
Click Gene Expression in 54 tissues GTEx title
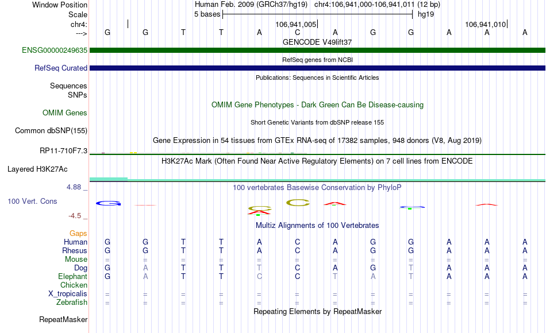317,141
